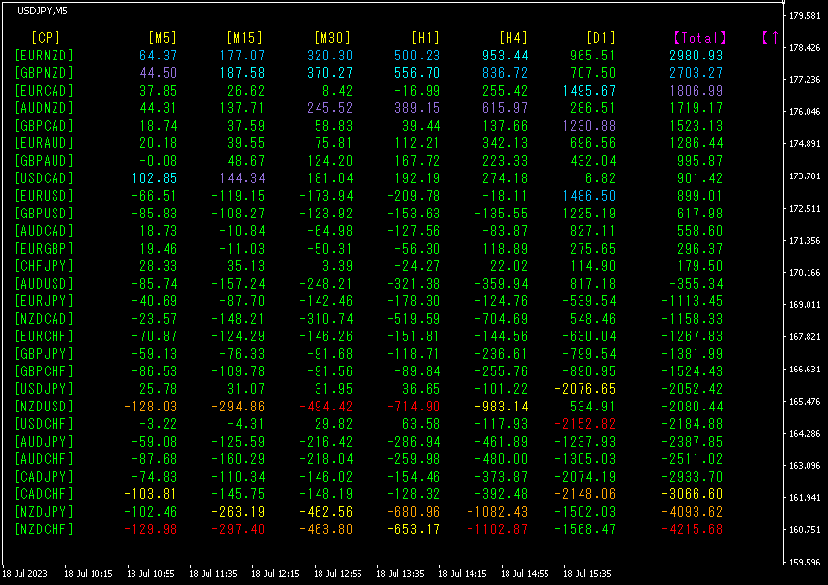Click AUDNZD M30 value 245.52
The width and height of the screenshot is (828, 585).
(x=329, y=108)
